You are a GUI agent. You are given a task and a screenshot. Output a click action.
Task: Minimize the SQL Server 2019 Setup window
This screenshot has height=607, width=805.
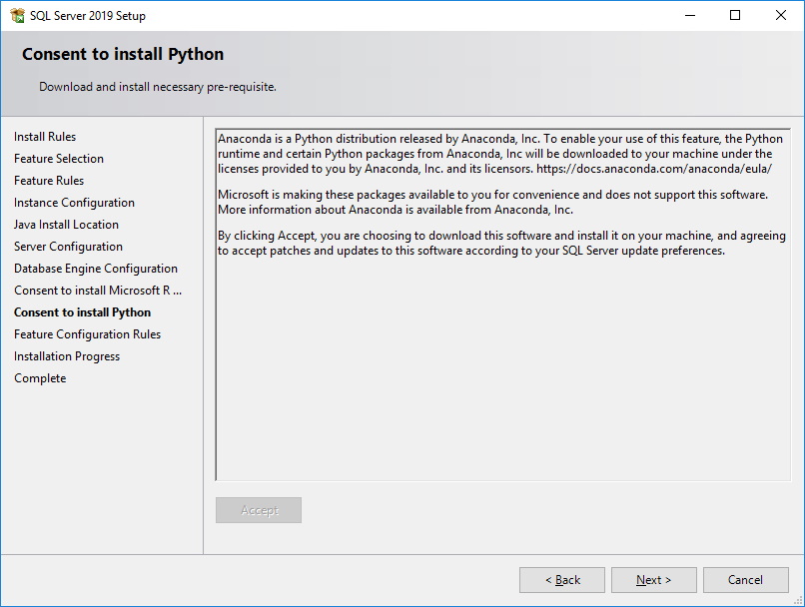(690, 15)
